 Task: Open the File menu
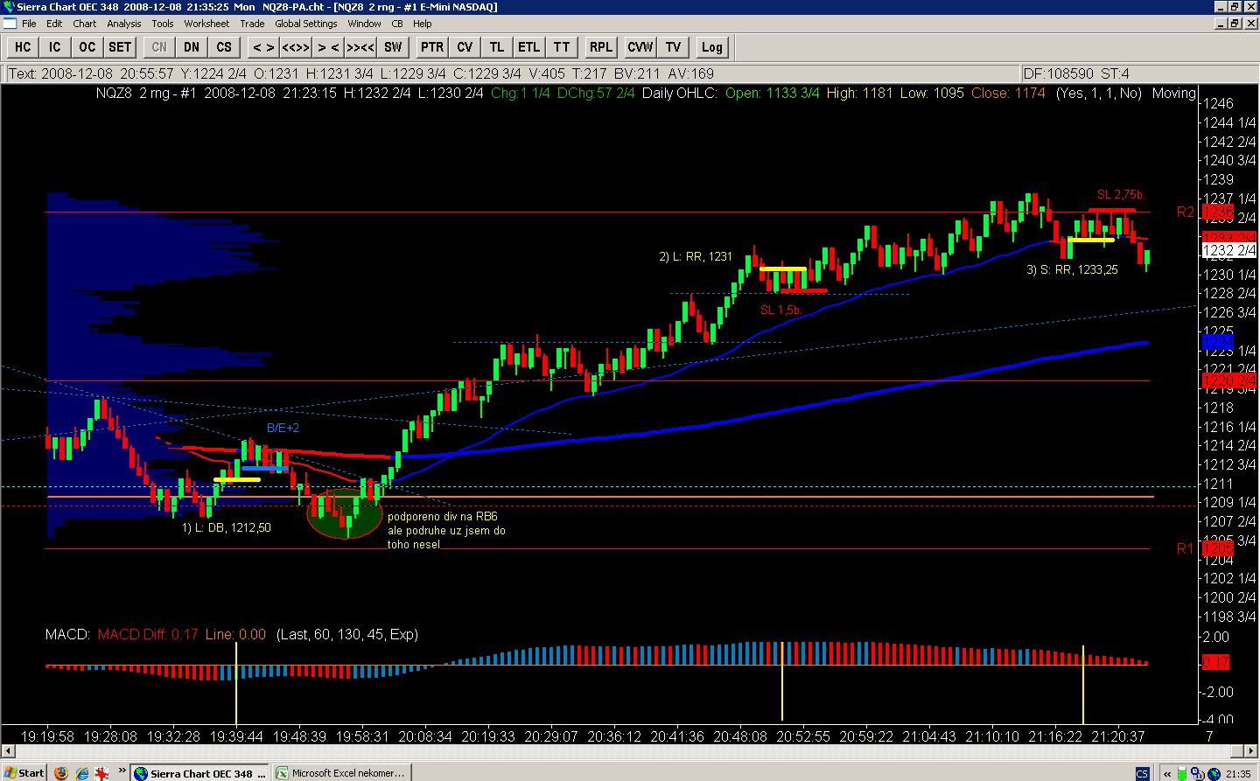pyautogui.click(x=29, y=24)
